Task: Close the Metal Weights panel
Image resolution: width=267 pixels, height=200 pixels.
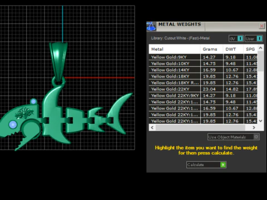Action: (x=261, y=26)
